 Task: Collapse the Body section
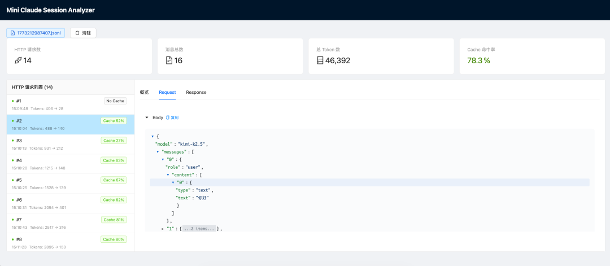point(147,117)
